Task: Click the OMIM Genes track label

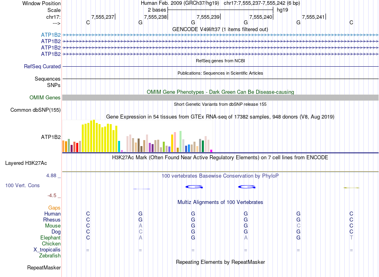Action: (45, 97)
